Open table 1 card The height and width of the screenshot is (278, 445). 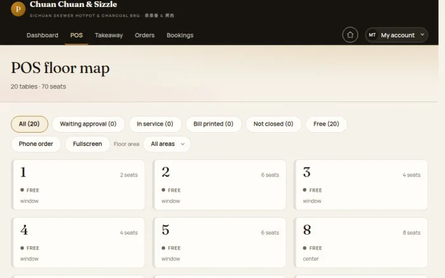(78, 185)
